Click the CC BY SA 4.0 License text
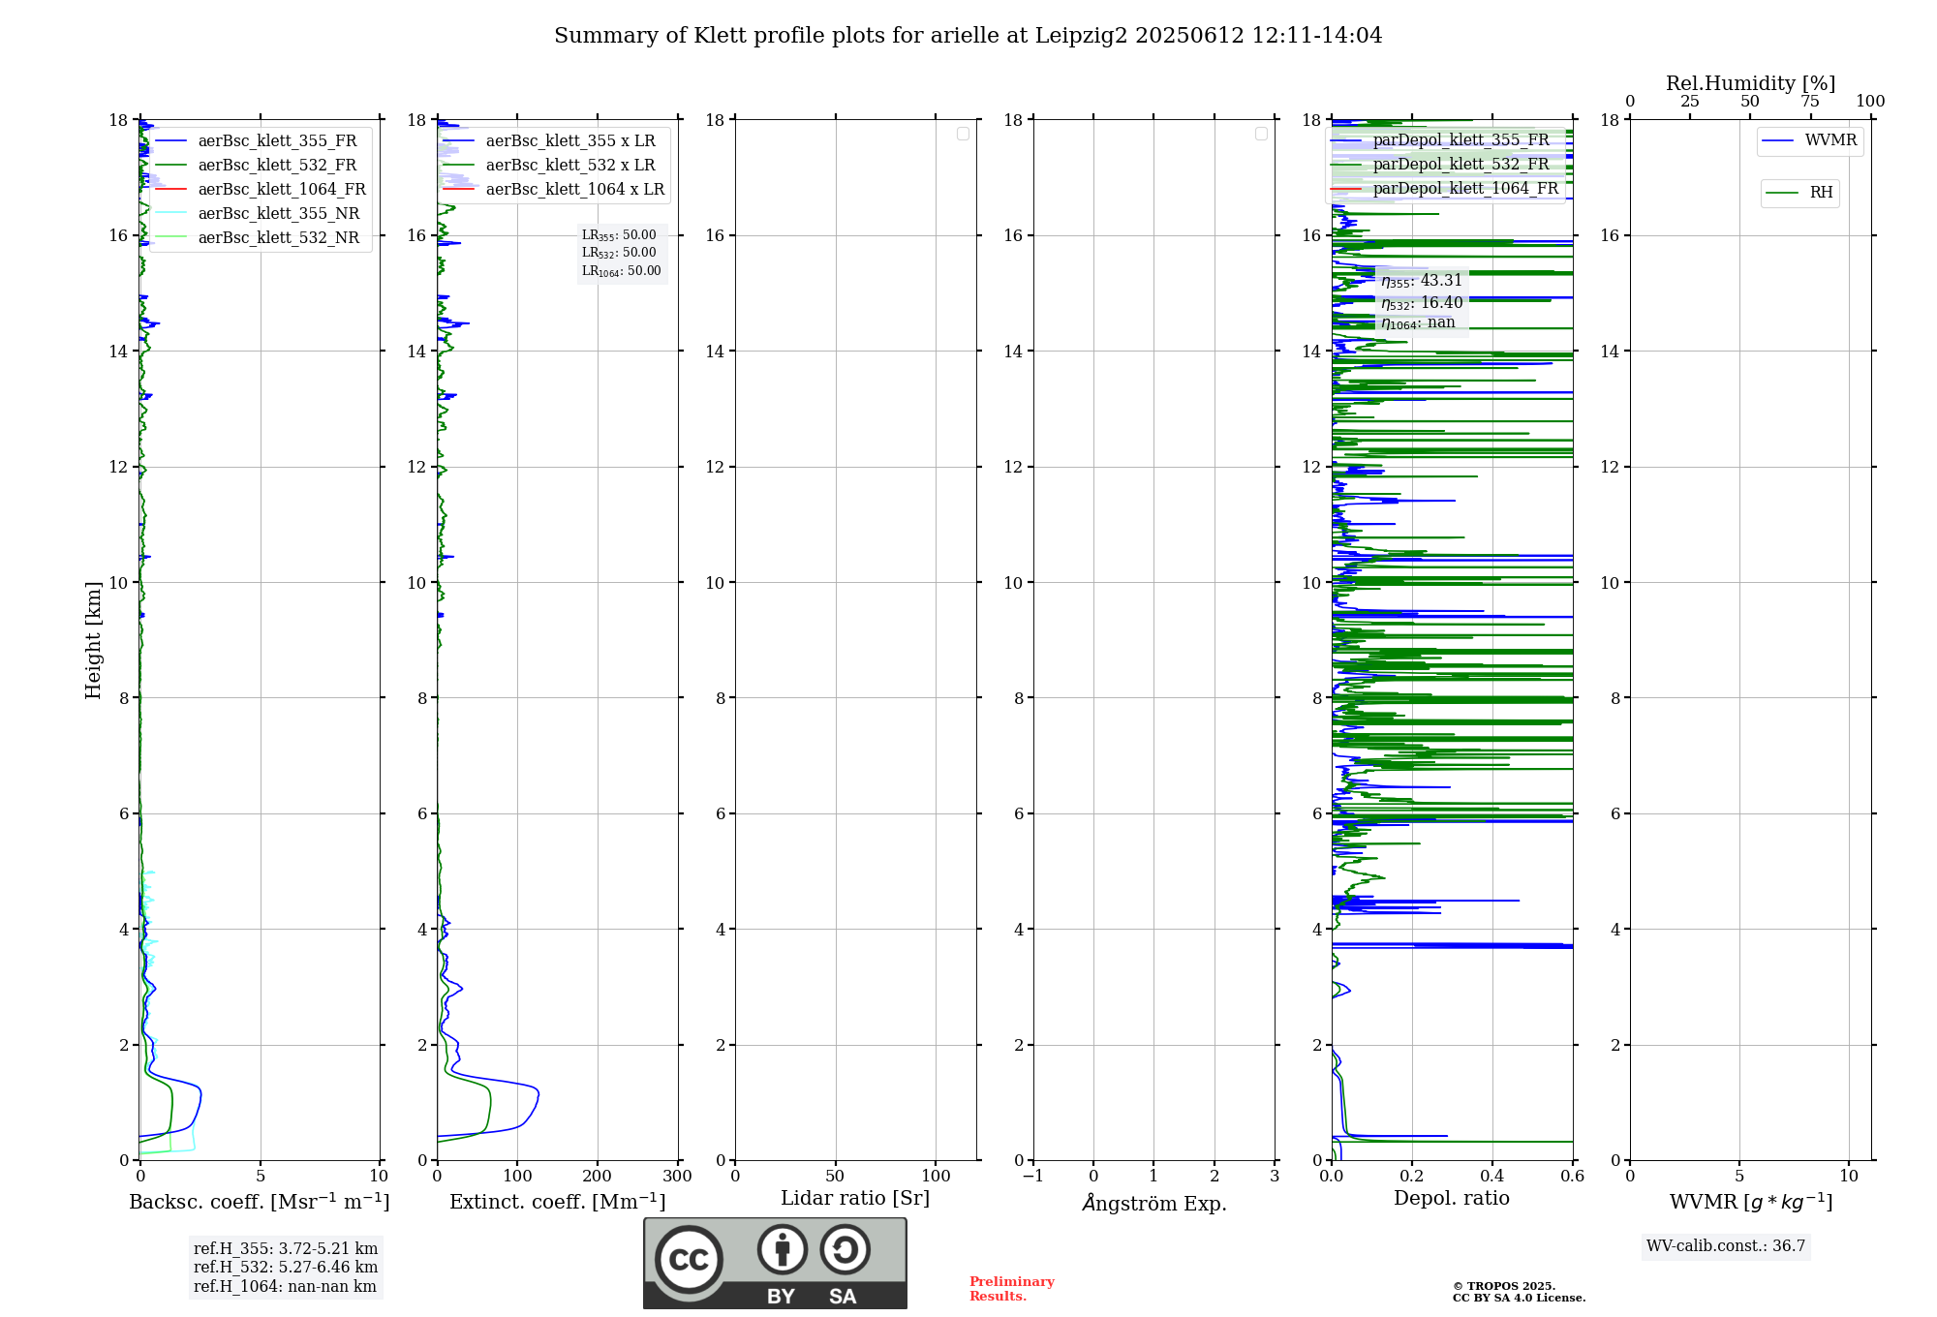Screen dimensions: 1937x1317 (1519, 1299)
